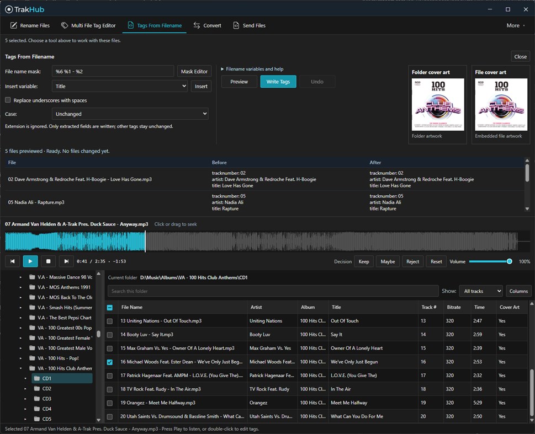The width and height of the screenshot is (535, 434).
Task: Collapse the VA - 100 Hits Club Anthems folder
Action: point(21,368)
